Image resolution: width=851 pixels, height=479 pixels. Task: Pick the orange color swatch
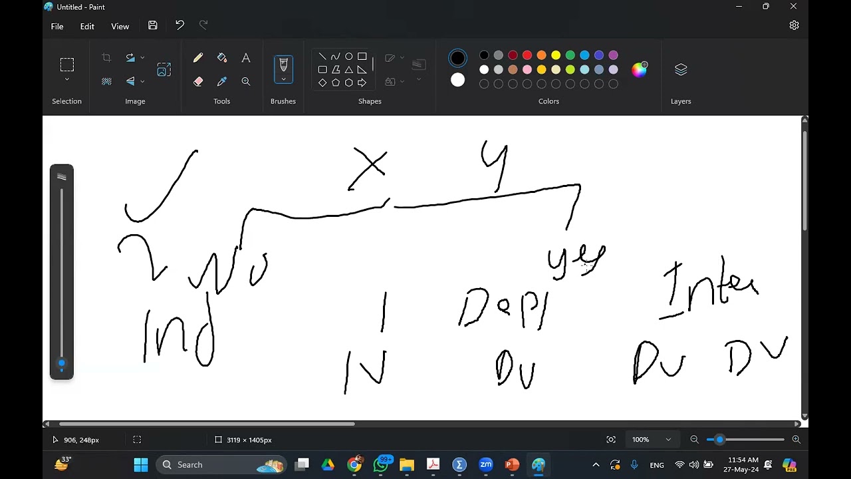(x=542, y=55)
